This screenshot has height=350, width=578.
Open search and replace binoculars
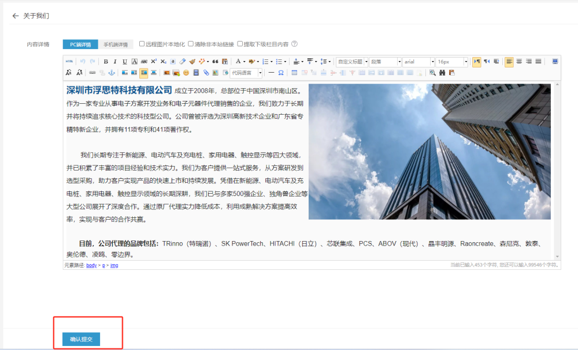[442, 73]
